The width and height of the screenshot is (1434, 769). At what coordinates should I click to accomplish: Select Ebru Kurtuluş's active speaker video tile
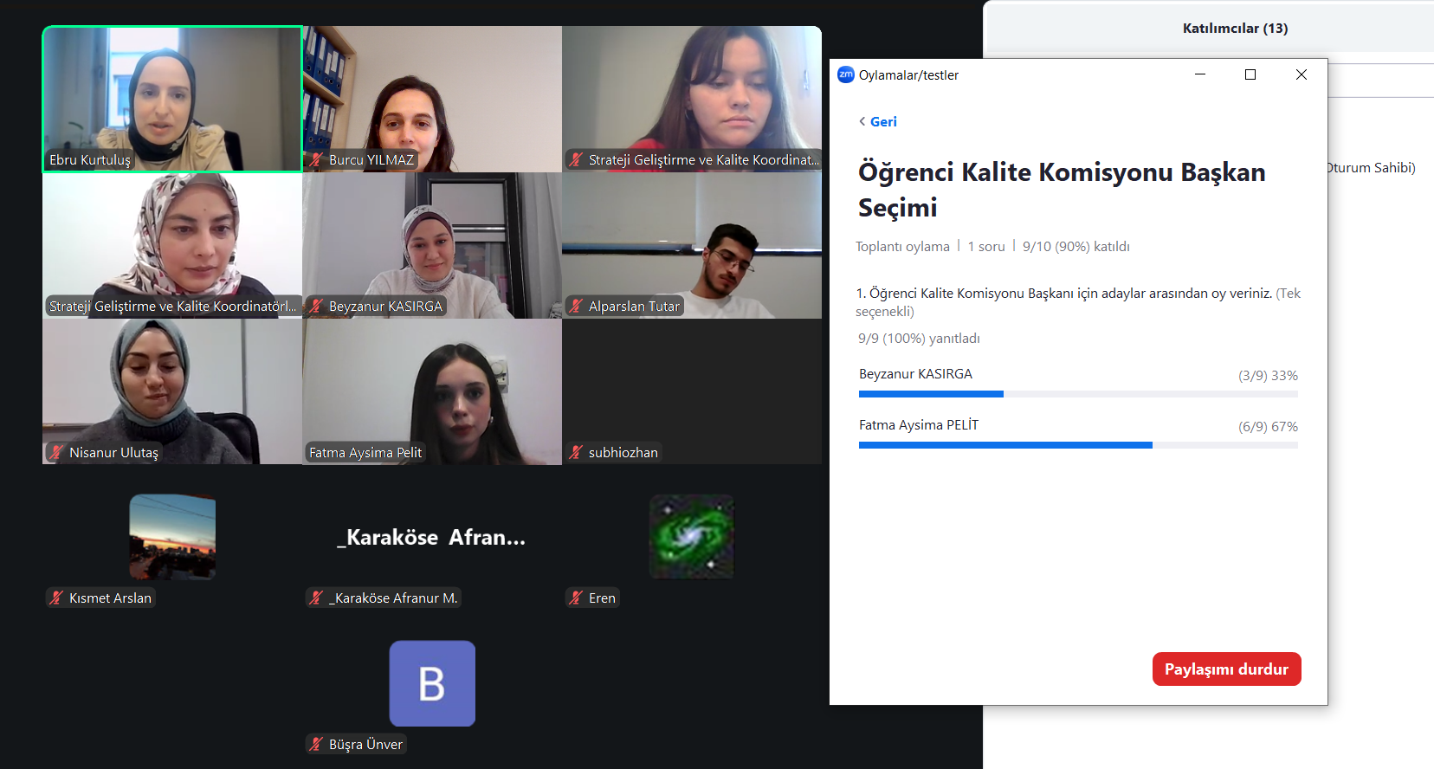pyautogui.click(x=172, y=99)
